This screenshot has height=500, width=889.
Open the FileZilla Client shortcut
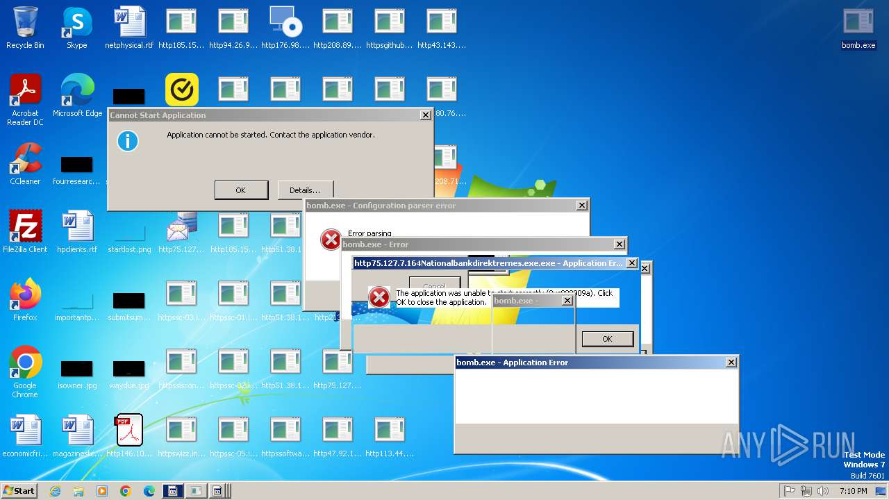[25, 233]
